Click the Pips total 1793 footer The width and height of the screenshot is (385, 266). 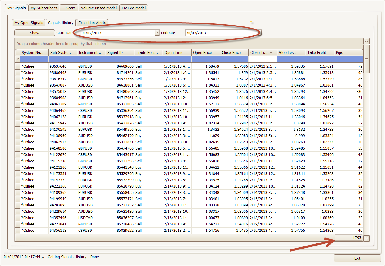tap(349, 238)
